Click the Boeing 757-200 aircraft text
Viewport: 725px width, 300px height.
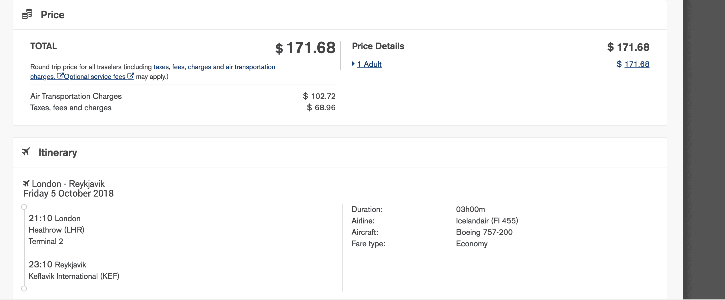pos(484,232)
